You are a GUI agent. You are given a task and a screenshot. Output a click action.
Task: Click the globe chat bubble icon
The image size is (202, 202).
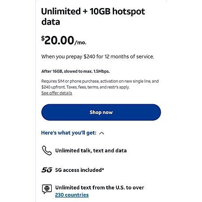point(47,189)
